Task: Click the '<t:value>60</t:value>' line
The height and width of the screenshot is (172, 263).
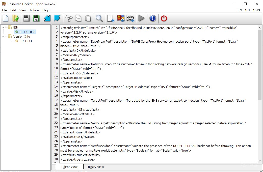Action: pyautogui.click(x=76, y=78)
